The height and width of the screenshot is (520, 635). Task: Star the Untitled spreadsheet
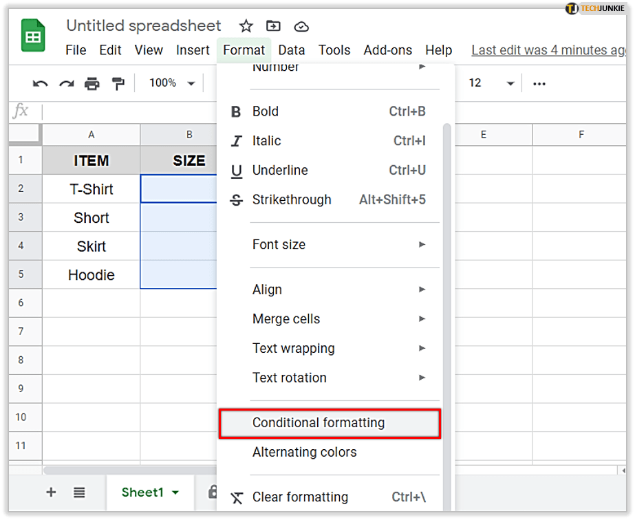coord(246,26)
